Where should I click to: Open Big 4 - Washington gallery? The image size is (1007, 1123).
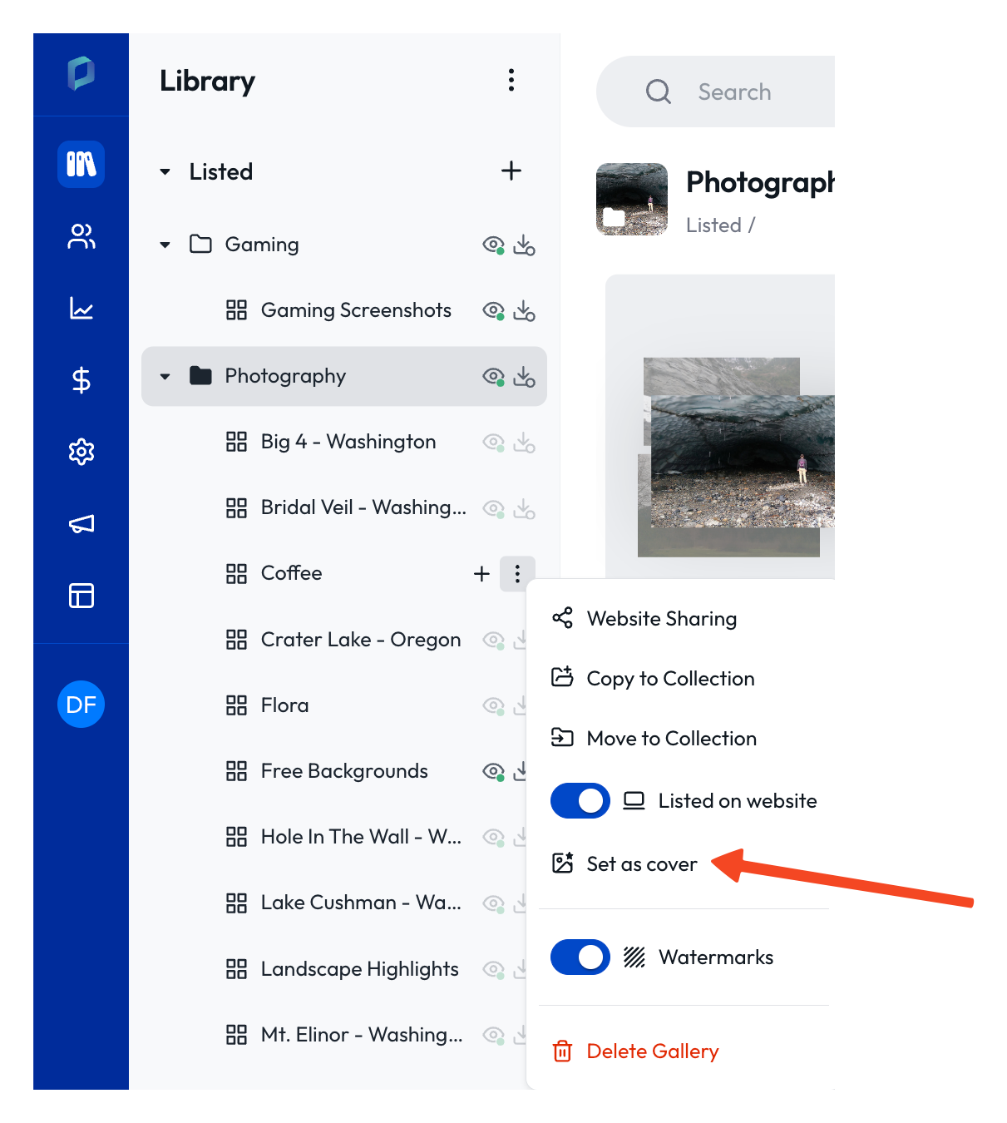(348, 442)
